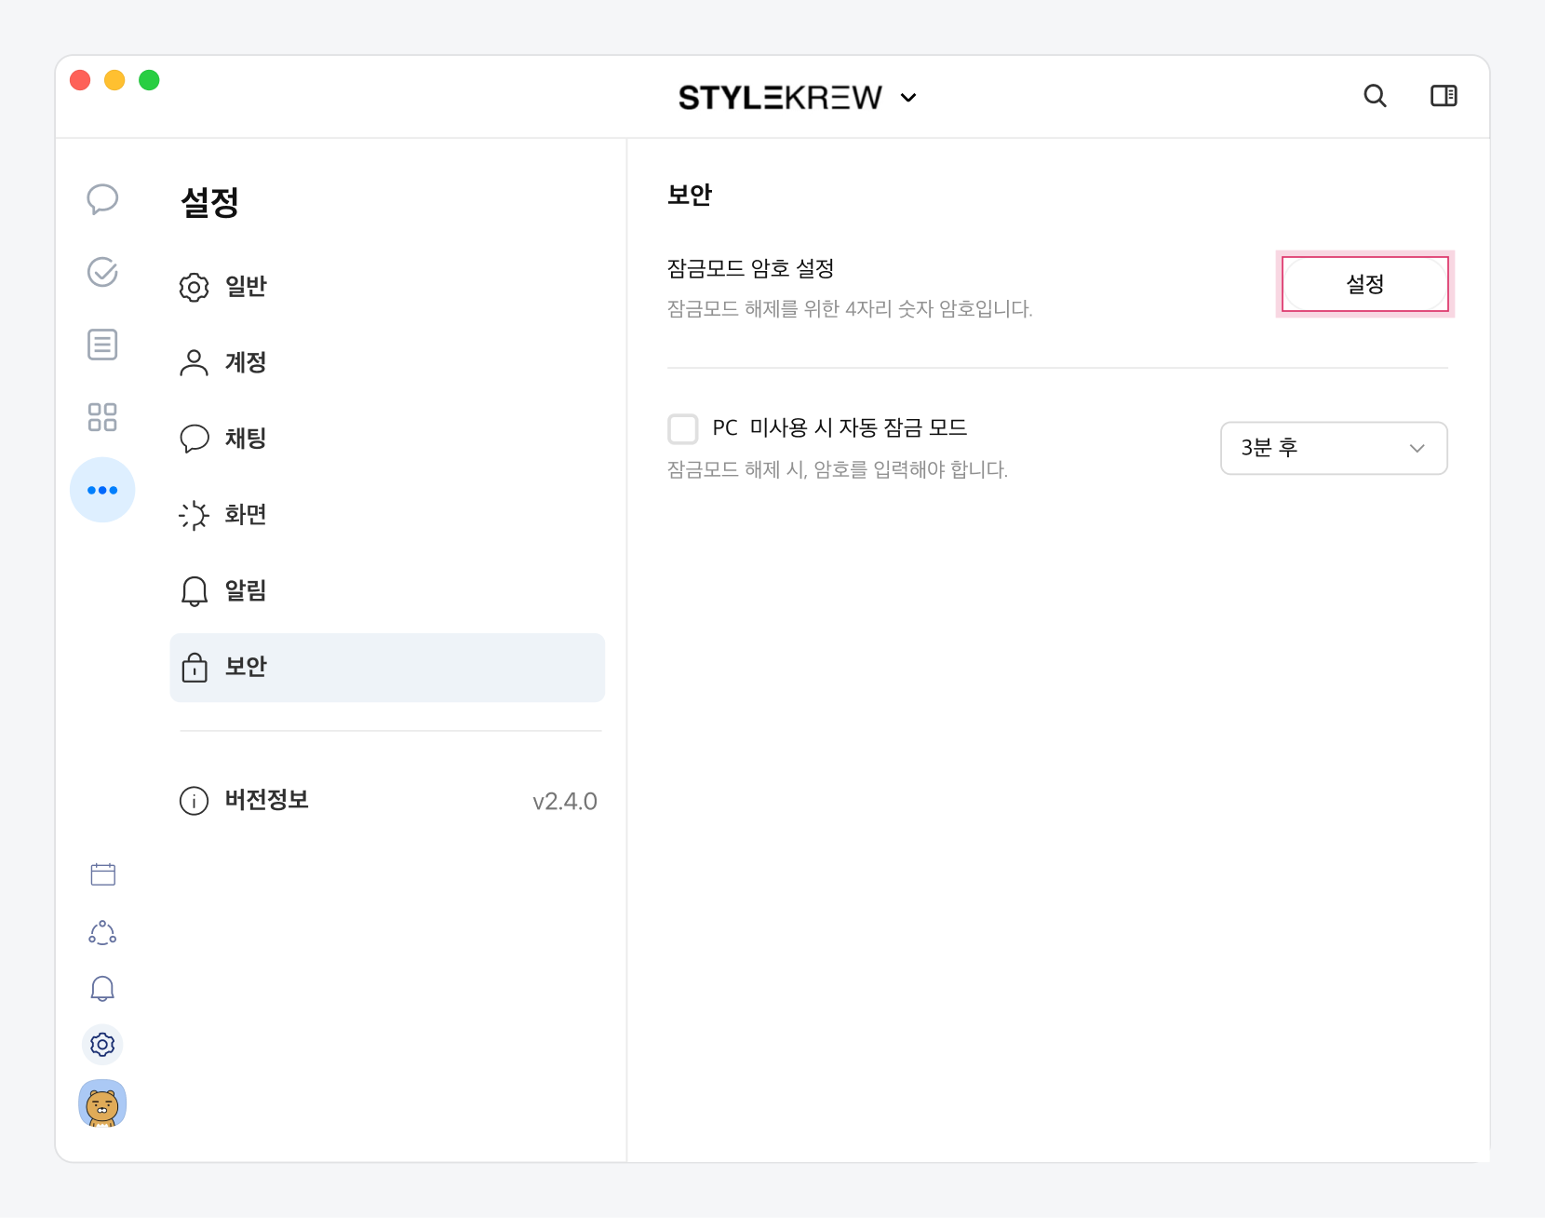The height and width of the screenshot is (1218, 1545).
Task: Click the 버전정보 row
Action: pos(387,801)
